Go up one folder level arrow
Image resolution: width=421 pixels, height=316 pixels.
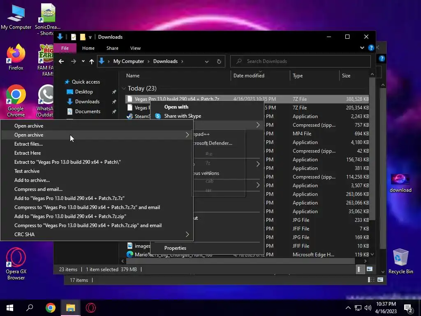point(92,62)
